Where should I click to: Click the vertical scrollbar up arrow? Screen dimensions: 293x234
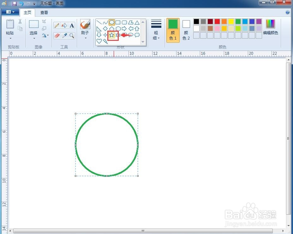(289, 60)
